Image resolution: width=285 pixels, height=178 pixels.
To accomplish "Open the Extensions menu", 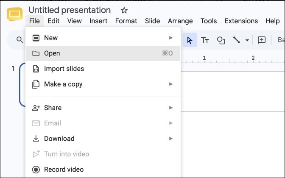I will coord(241,21).
